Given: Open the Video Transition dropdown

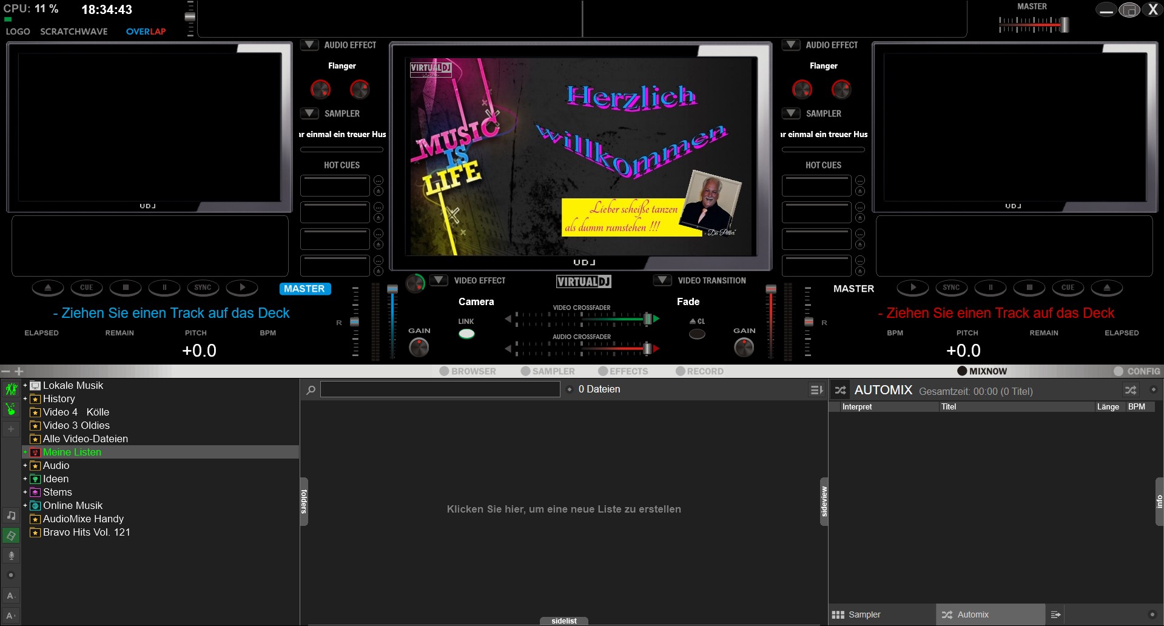Looking at the screenshot, I should [x=662, y=280].
